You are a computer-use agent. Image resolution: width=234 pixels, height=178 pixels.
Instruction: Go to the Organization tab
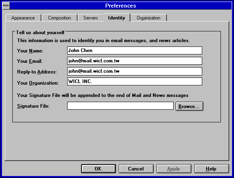pos(149,18)
